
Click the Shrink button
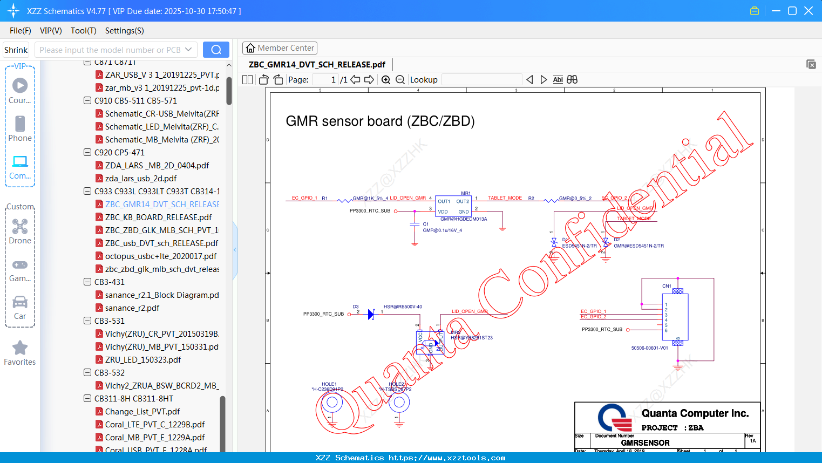coord(16,50)
